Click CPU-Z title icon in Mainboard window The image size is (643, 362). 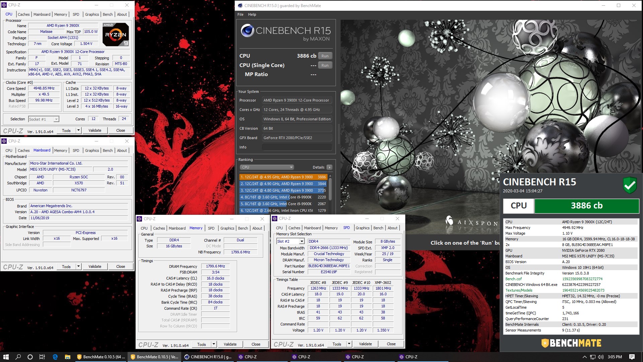tap(4, 141)
